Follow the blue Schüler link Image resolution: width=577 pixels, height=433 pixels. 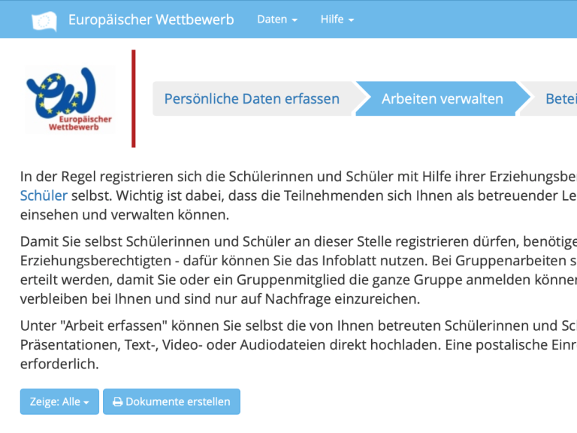point(44,196)
